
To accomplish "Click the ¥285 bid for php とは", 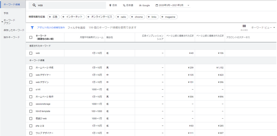I will pos(221,126).
